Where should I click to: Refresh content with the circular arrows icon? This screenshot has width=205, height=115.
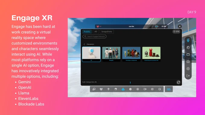(x=178, y=82)
